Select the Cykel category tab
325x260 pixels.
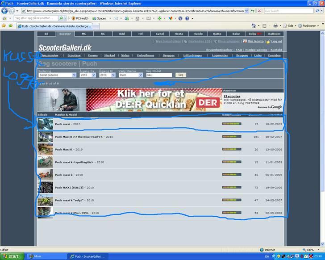159,34
